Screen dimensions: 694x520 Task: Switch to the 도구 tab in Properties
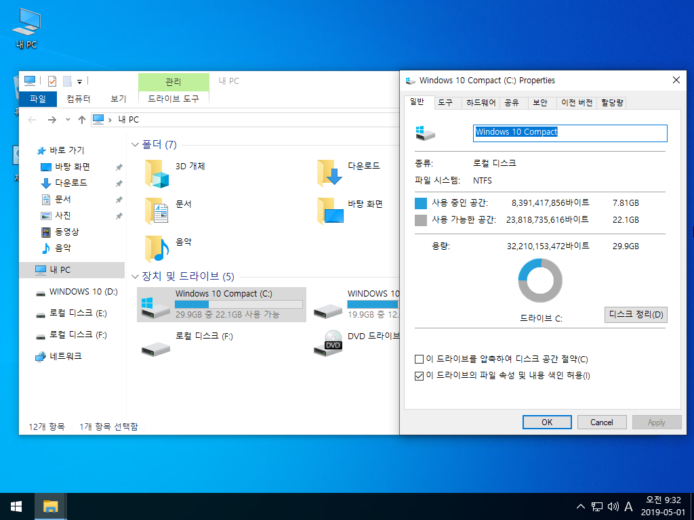click(x=445, y=103)
